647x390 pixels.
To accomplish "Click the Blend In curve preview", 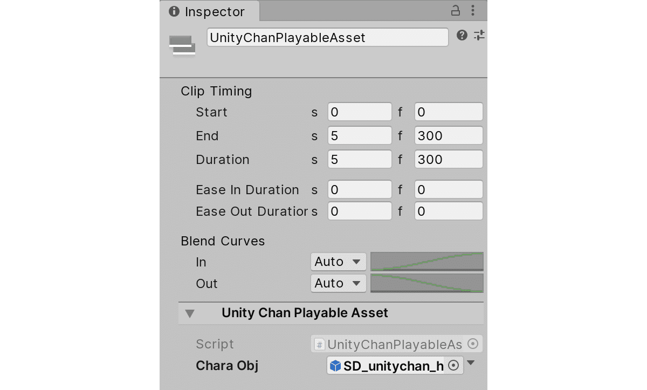I will coord(426,262).
